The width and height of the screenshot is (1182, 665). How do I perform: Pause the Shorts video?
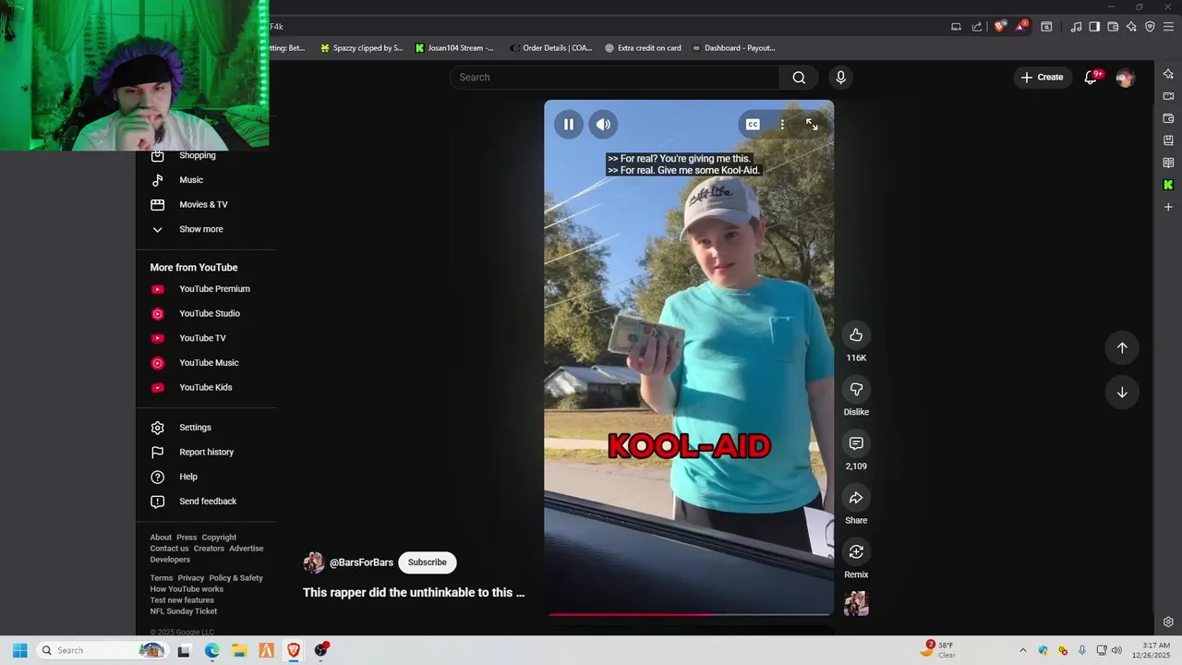click(569, 125)
